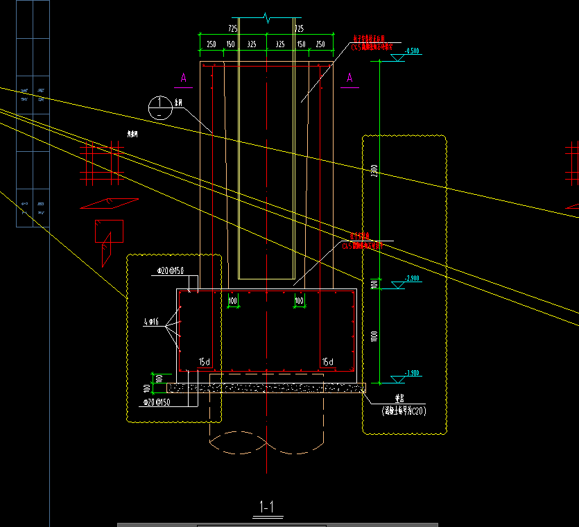Image resolution: width=579 pixels, height=527 pixels.
Task: Click the left "325" dimension text
Action: tap(252, 44)
